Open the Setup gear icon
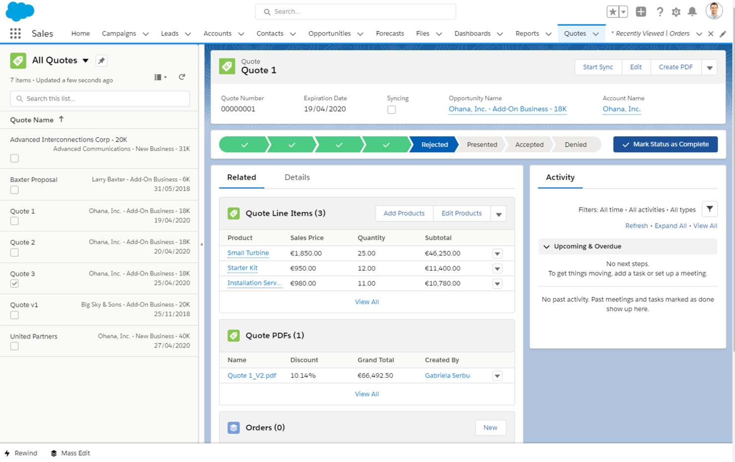Viewport: 735px width, 462px height. 676,12
